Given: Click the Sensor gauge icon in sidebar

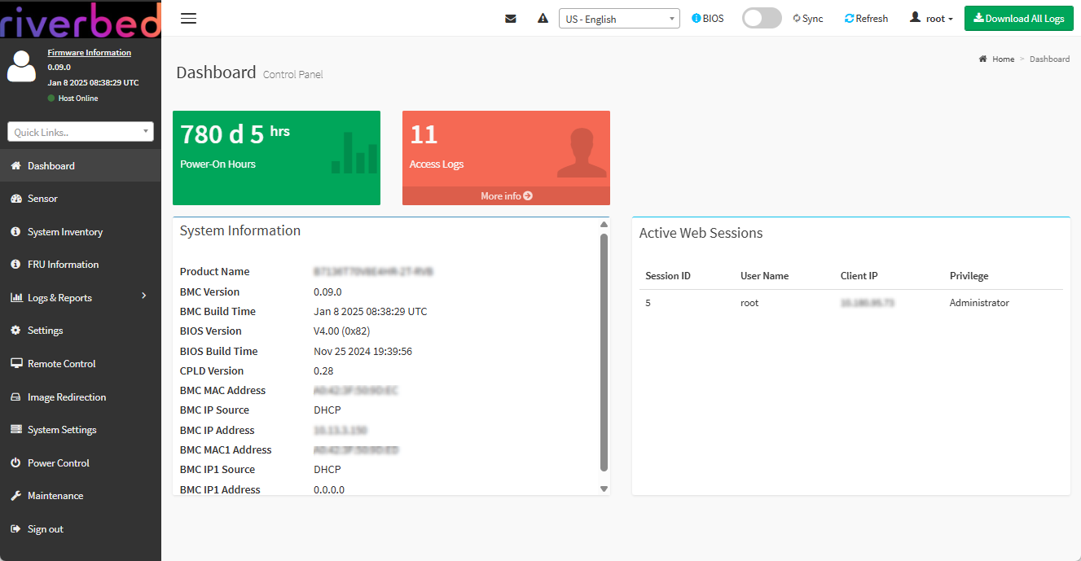Looking at the screenshot, I should point(15,199).
